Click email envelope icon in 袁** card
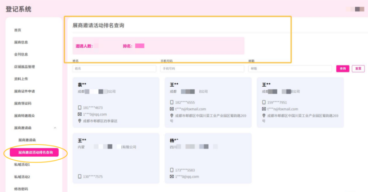 (80, 114)
